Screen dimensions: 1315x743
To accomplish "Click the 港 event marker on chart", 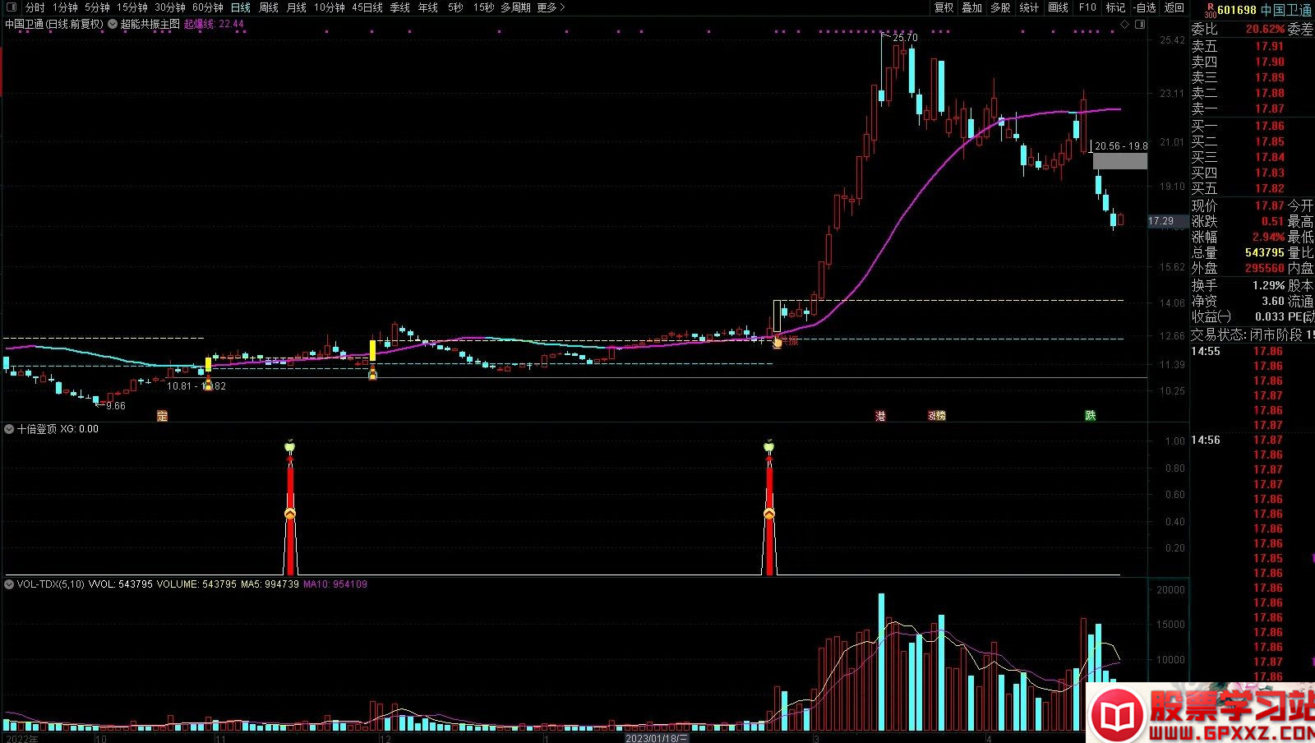I will 880,416.
